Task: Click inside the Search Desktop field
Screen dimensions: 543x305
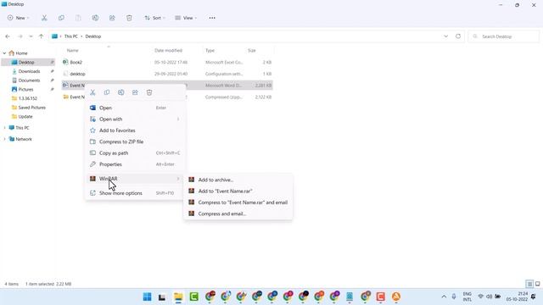Action: click(504, 36)
